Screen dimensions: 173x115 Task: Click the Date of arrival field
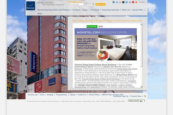coord(76,4)
